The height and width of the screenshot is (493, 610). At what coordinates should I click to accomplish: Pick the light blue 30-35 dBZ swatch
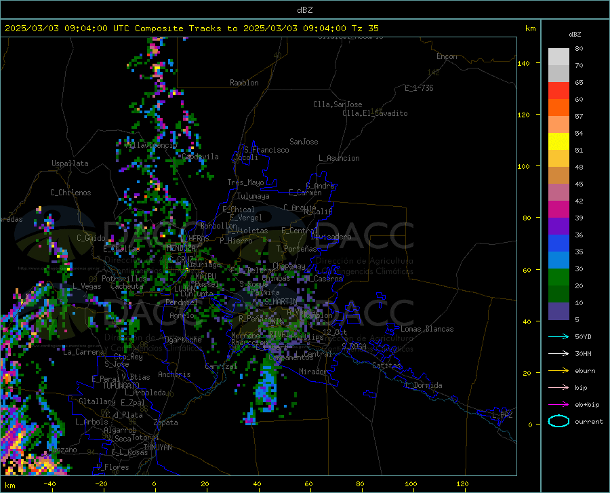pos(558,260)
